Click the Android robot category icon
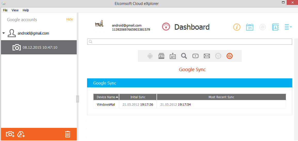The image size is (298, 141). [x=150, y=56]
